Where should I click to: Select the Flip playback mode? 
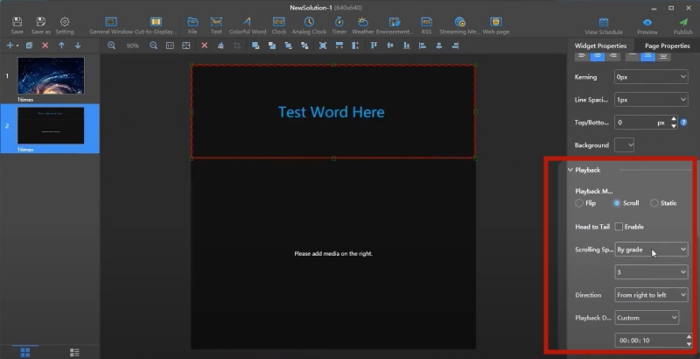click(x=579, y=203)
